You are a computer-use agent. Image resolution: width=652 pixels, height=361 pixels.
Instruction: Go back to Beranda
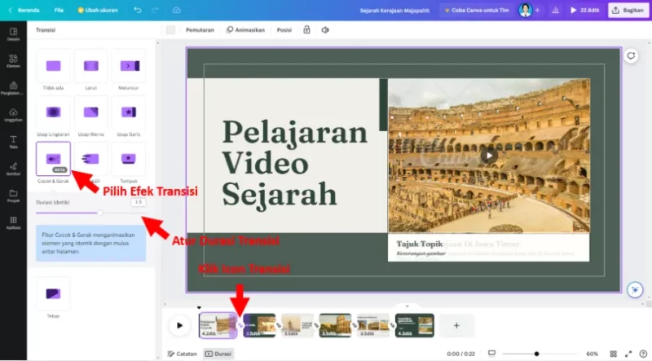click(x=24, y=10)
